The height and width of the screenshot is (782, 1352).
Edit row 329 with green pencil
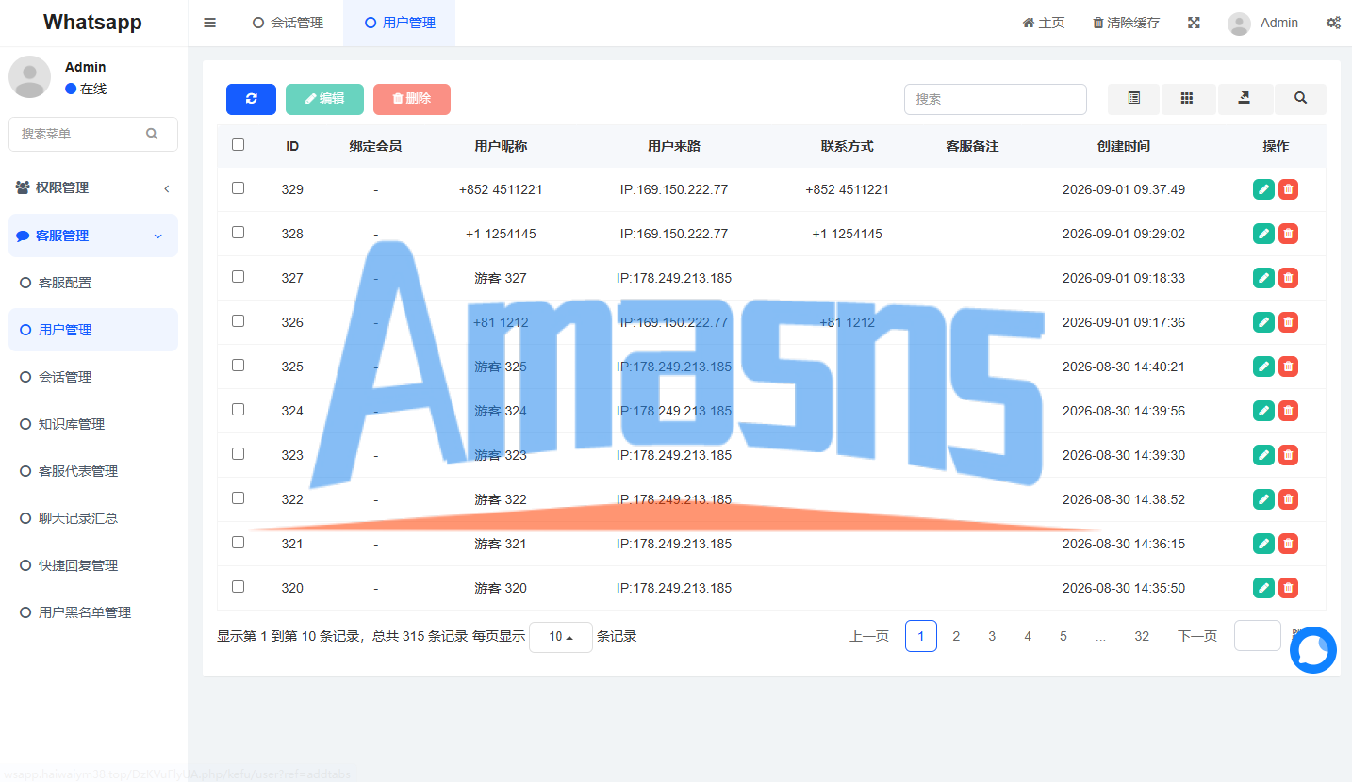point(1263,189)
